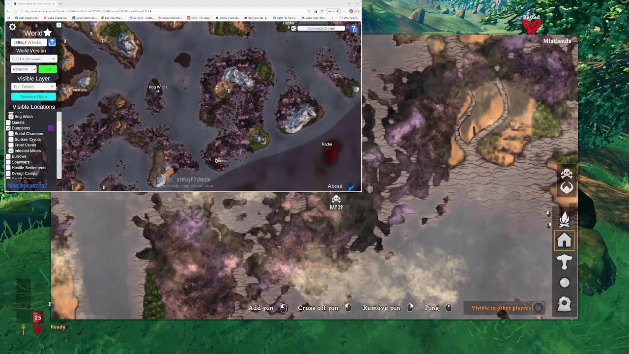
Task: Open the settings gear on the map site
Action: tap(12, 27)
